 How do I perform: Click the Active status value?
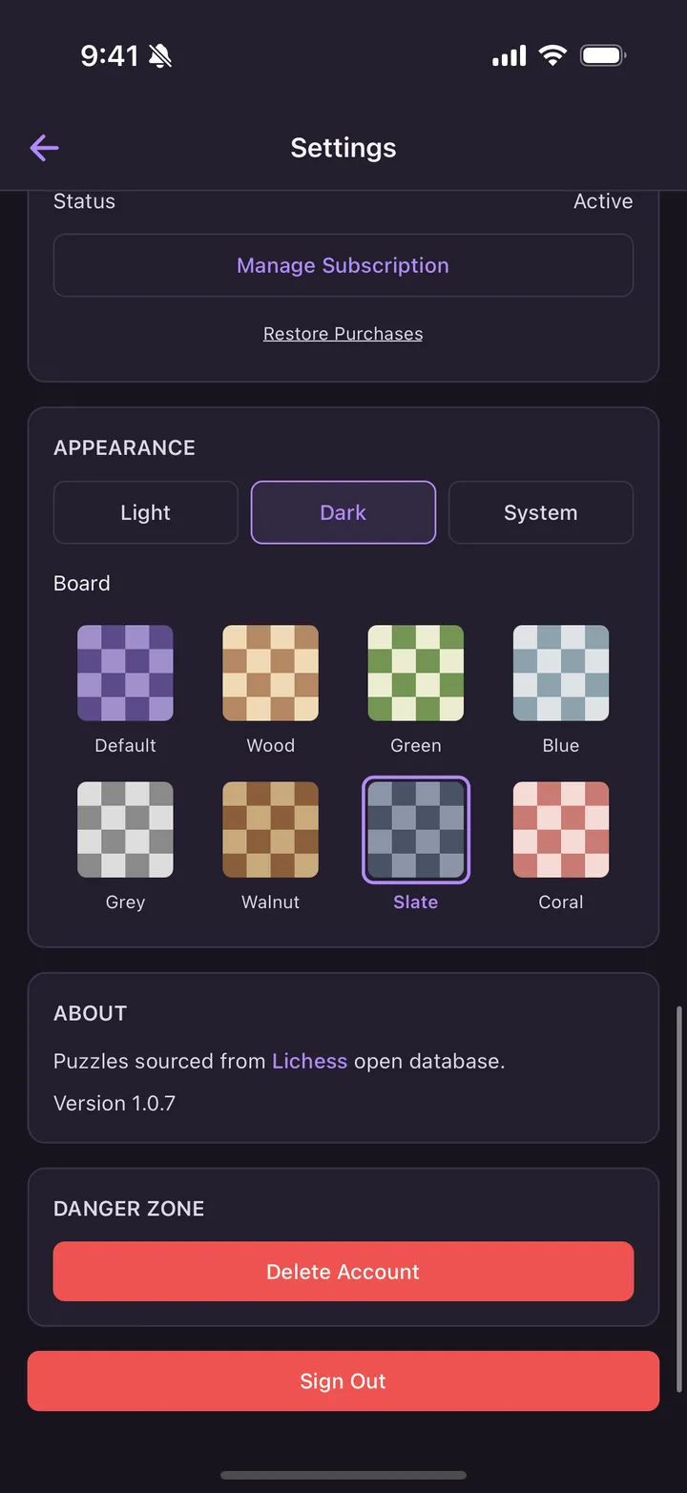point(603,201)
